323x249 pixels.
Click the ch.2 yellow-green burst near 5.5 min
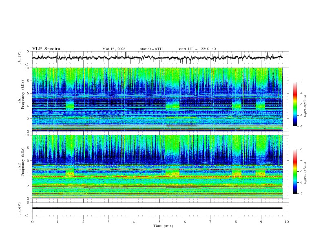pyautogui.click(x=173, y=173)
